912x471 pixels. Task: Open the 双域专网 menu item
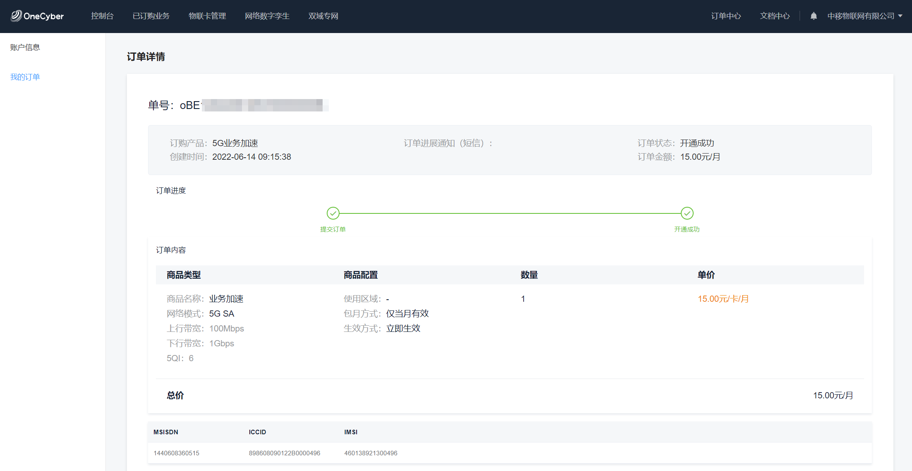click(323, 16)
